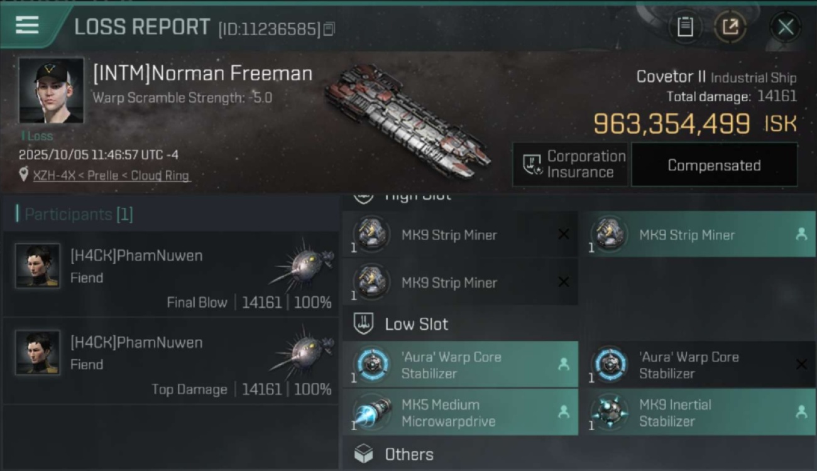Click the Compensated status button
The image size is (817, 471).
[714, 165]
